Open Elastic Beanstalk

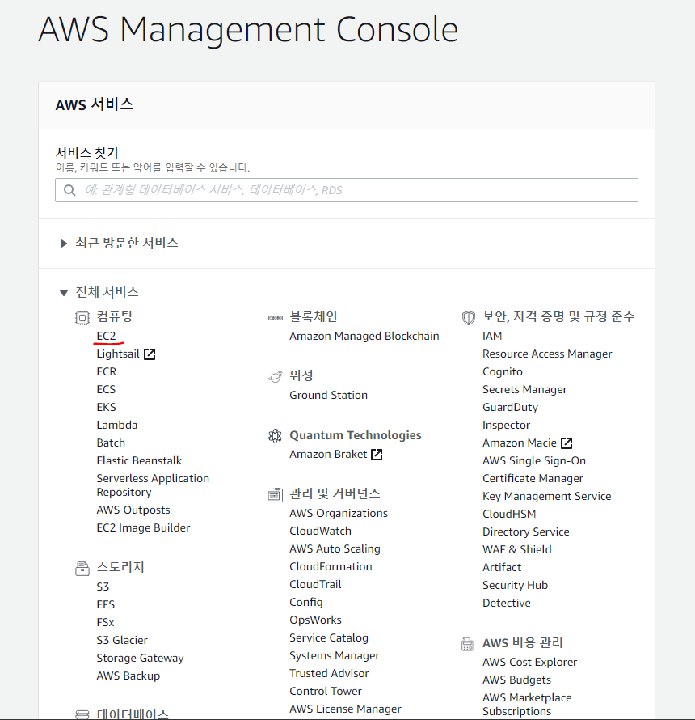[139, 460]
